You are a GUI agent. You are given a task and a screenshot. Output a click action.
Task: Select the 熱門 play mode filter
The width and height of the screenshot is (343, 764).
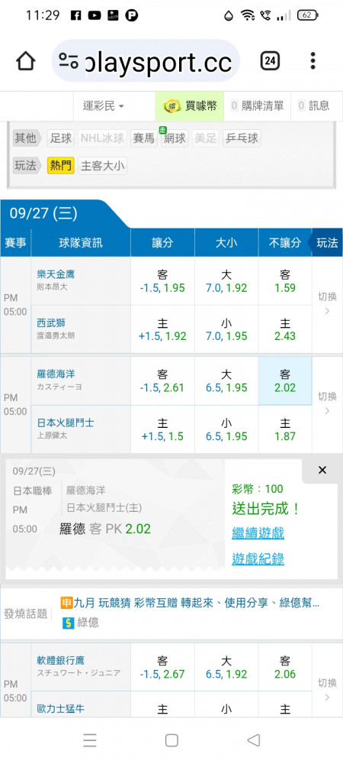pyautogui.click(x=61, y=166)
